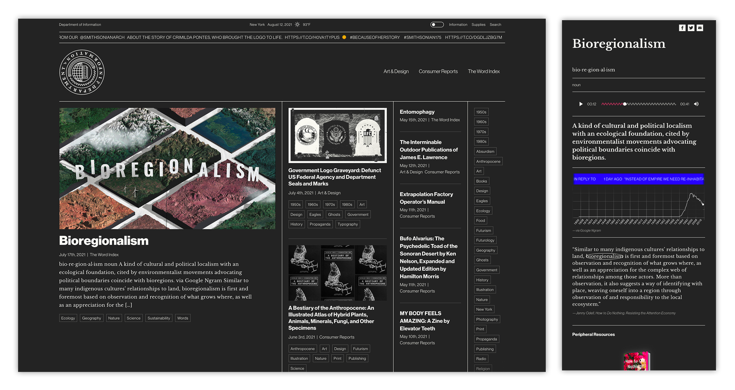This screenshot has height=390, width=735.
Task: Click the Department of Information seal logo
Action: 82,72
